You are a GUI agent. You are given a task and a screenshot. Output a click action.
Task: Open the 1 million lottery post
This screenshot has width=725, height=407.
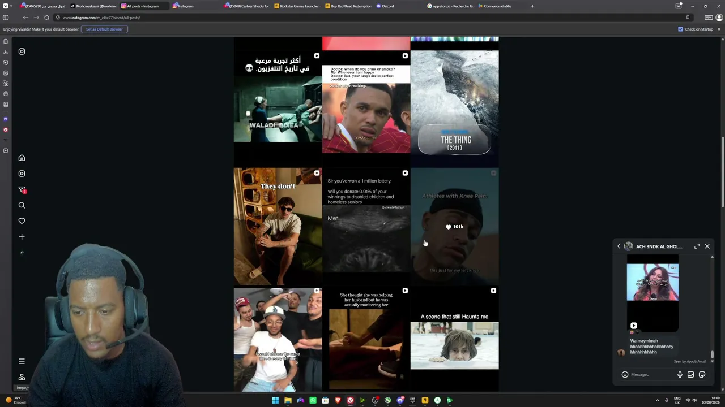(366, 227)
